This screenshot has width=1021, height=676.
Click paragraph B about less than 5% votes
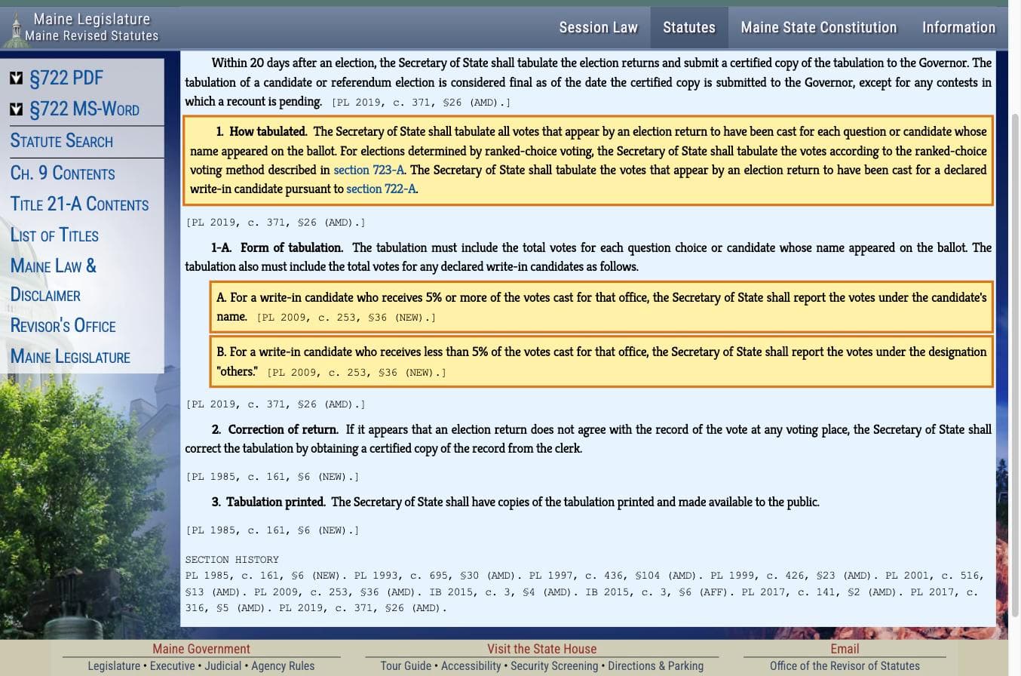point(601,361)
